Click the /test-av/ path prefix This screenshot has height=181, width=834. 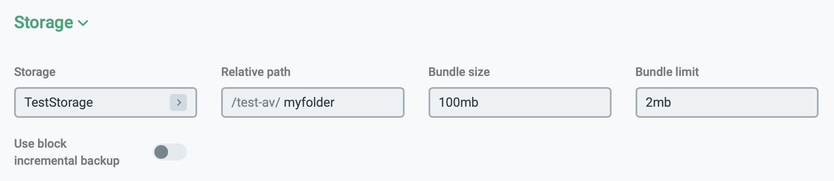pos(255,102)
